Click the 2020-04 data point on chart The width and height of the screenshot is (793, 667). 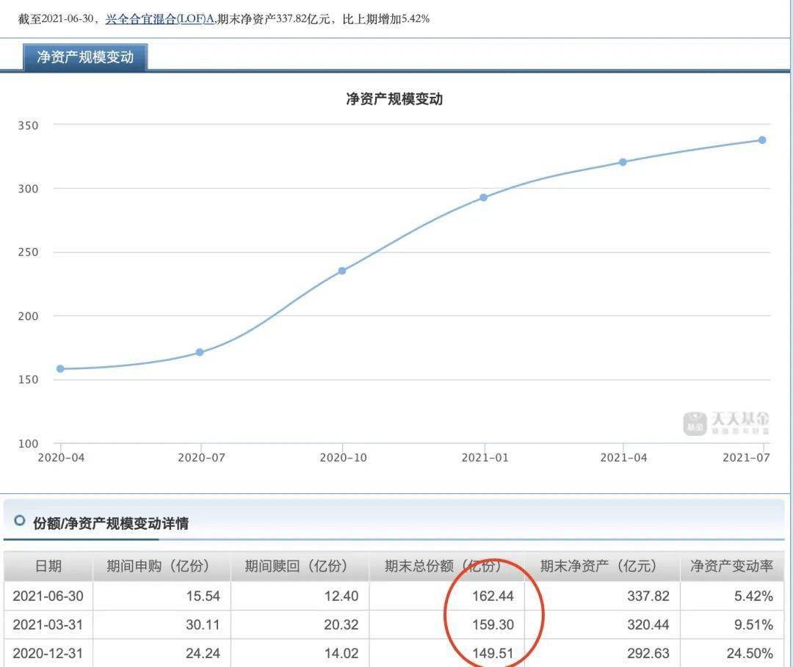click(x=60, y=369)
